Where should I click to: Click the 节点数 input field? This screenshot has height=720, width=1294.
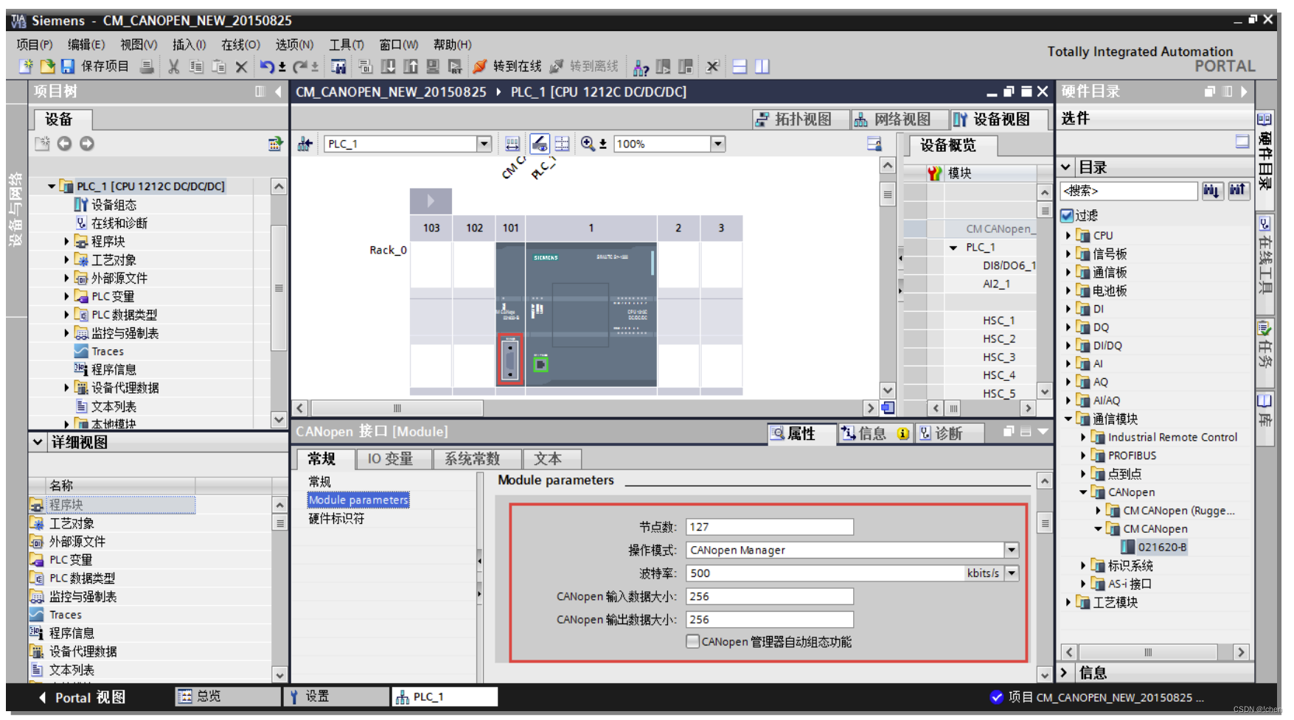pyautogui.click(x=770, y=527)
